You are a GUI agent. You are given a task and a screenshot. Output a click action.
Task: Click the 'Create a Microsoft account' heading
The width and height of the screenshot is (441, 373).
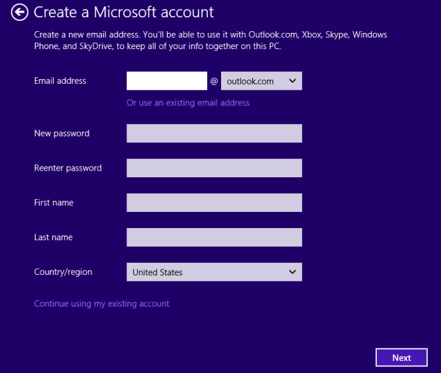click(123, 12)
